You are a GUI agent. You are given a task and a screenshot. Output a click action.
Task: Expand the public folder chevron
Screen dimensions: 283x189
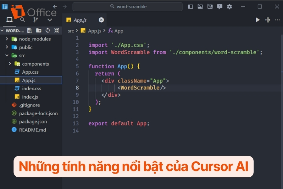tap(7, 47)
